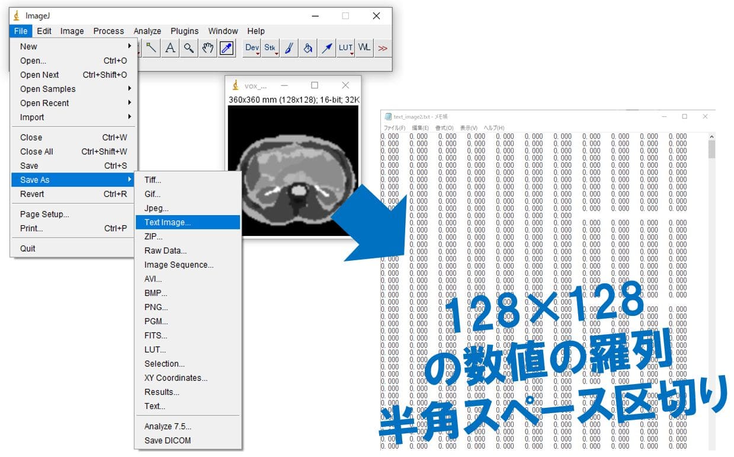Select the Color picker eyedropper tool
This screenshot has width=734, height=457.
pyautogui.click(x=226, y=48)
